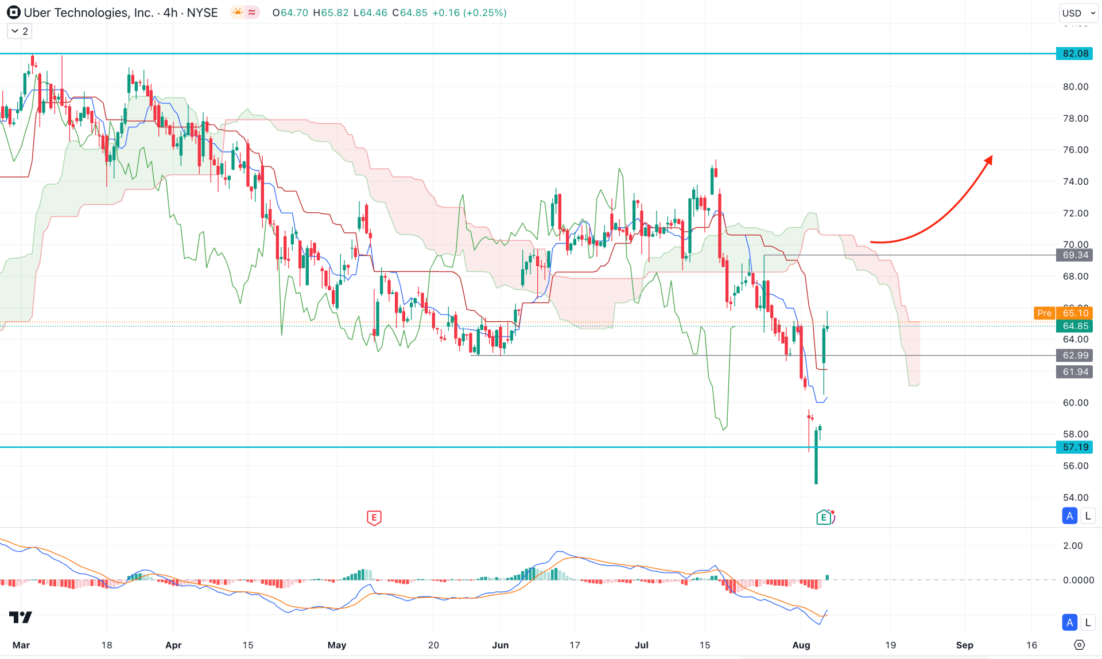Click the approximately-equal data status icon
1102x659 pixels.
252,13
